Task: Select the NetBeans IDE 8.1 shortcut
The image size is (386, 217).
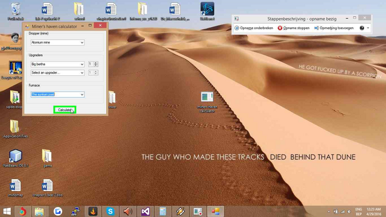Action: click(16, 158)
